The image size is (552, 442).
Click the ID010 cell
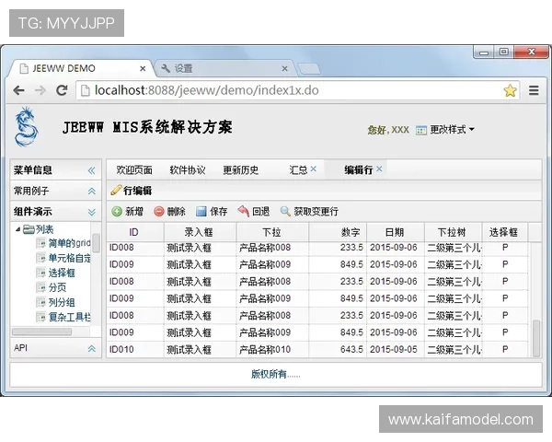pos(135,349)
